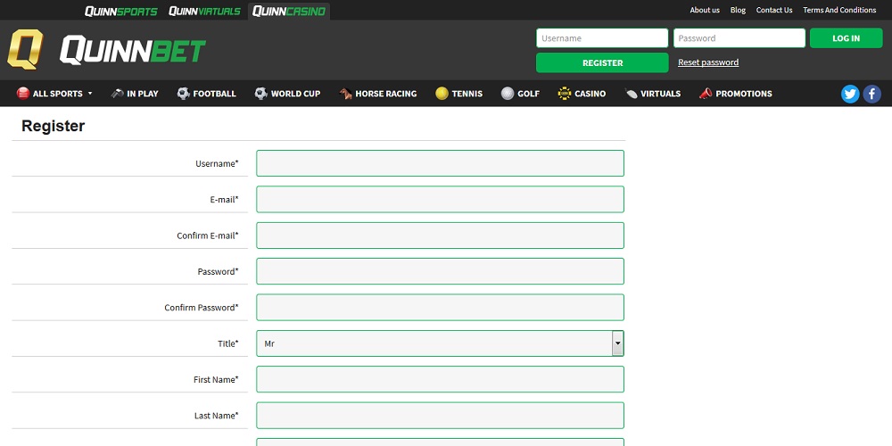This screenshot has height=446, width=892.
Task: Click the First Name input field
Action: pyautogui.click(x=440, y=379)
